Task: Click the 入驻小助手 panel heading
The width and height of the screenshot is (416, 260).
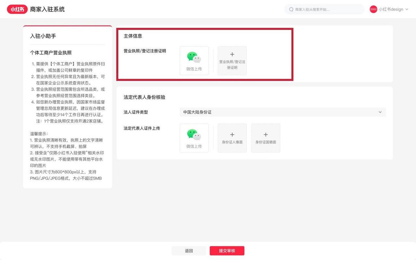Action: 43,36
